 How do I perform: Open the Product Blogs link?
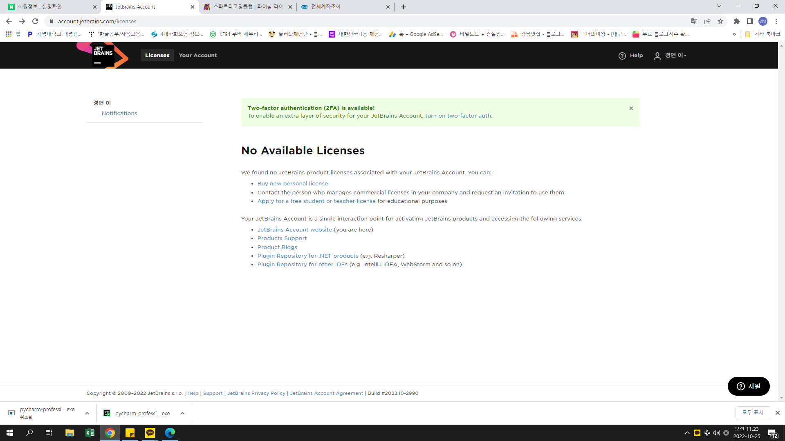tap(277, 247)
